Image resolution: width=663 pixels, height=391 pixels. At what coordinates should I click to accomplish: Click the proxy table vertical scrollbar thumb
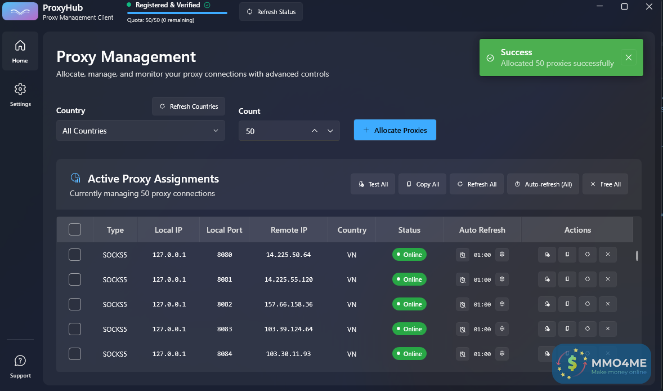tap(637, 256)
